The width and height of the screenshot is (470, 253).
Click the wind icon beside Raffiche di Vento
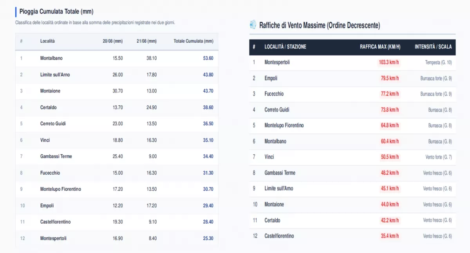tap(253, 25)
